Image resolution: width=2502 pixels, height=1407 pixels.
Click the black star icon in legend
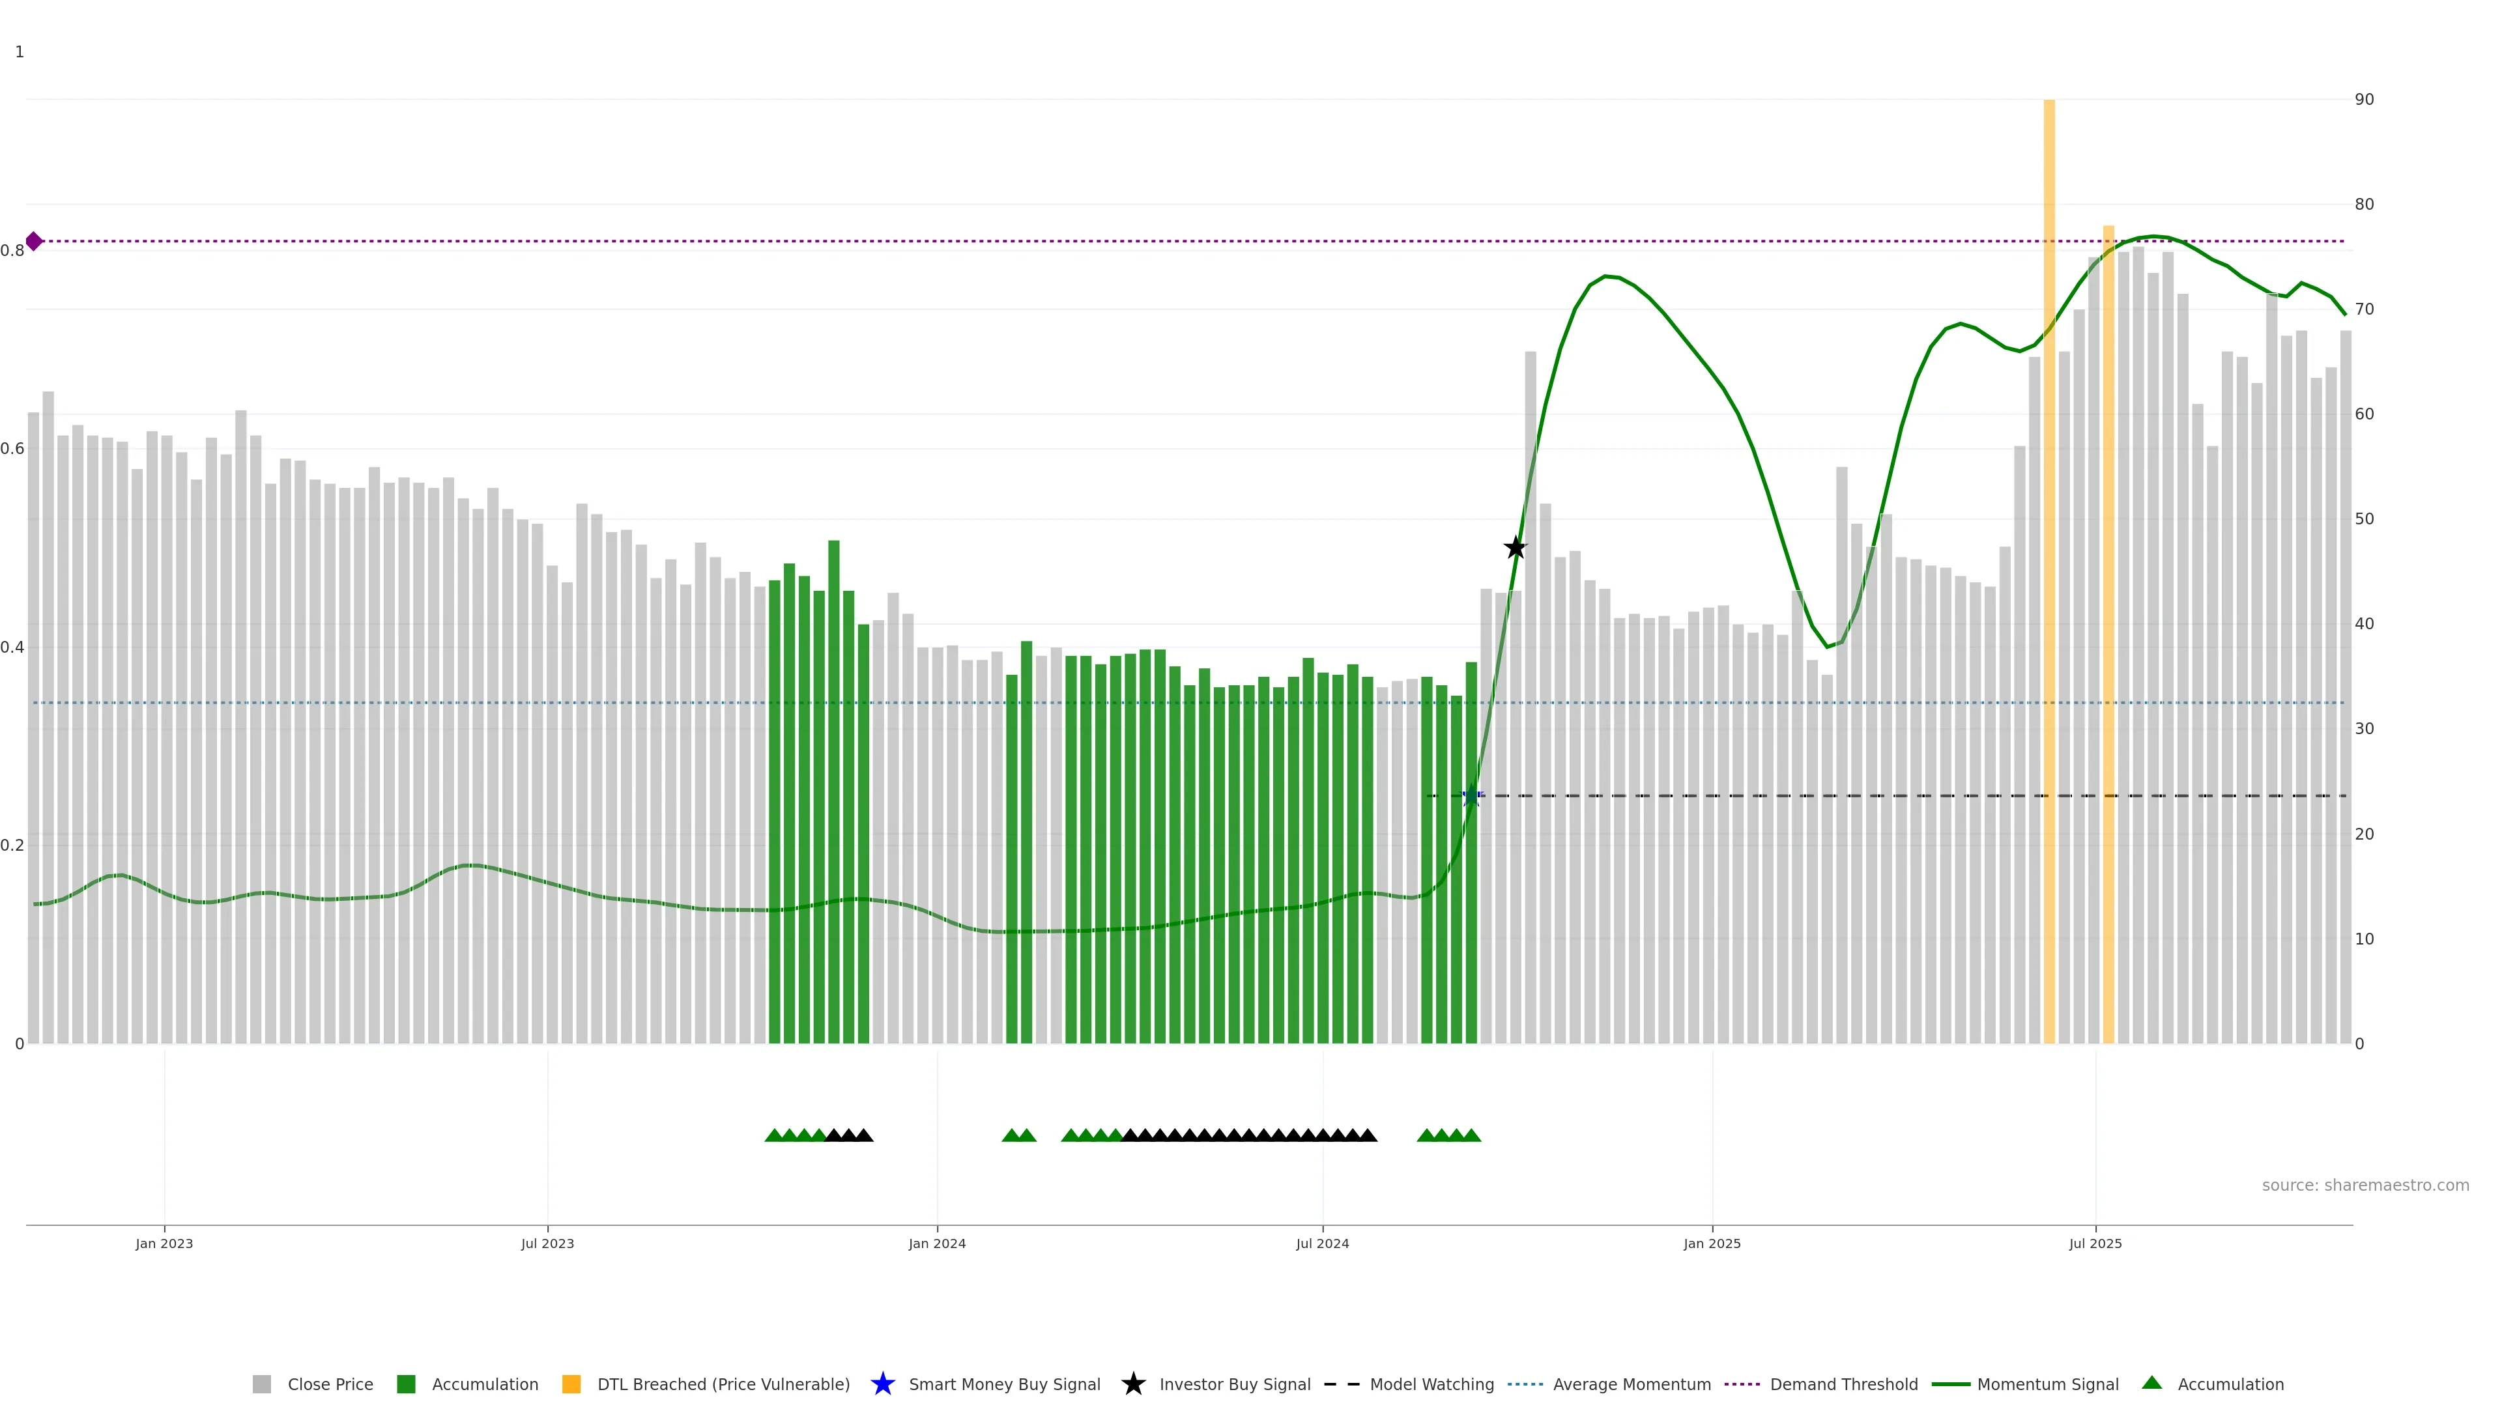click(x=1132, y=1384)
